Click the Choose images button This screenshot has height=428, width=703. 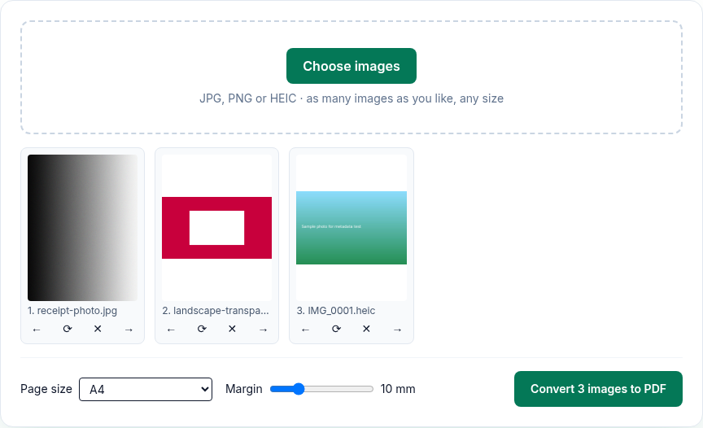(351, 66)
